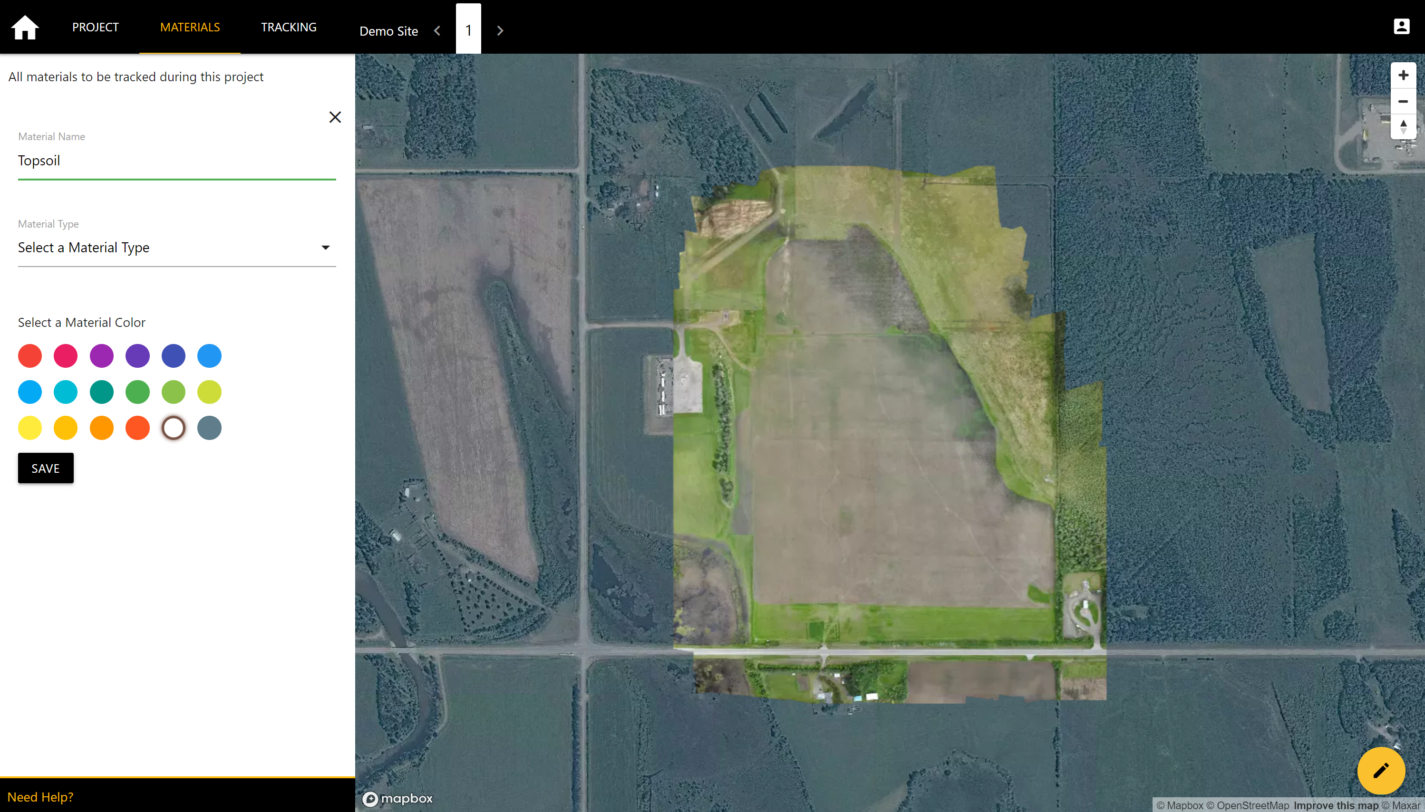This screenshot has width=1425, height=812.
Task: Click the yellow pencil edit button
Action: click(x=1380, y=770)
